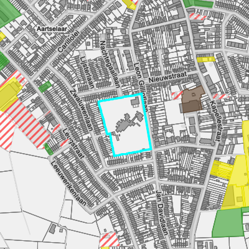Click the small green parcel beside Zwaluwenlaan
Image resolution: width=249 pixels, height=249 pixels.
45,87
